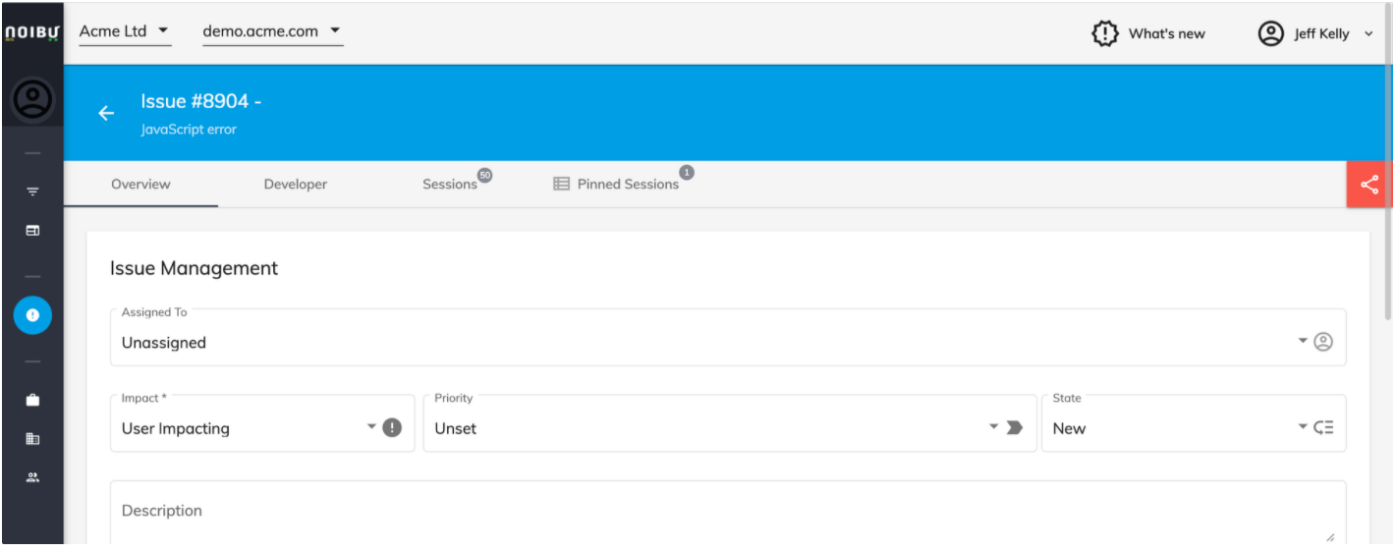
Task: Click the "Issue #8904 -" title text
Action: click(201, 101)
